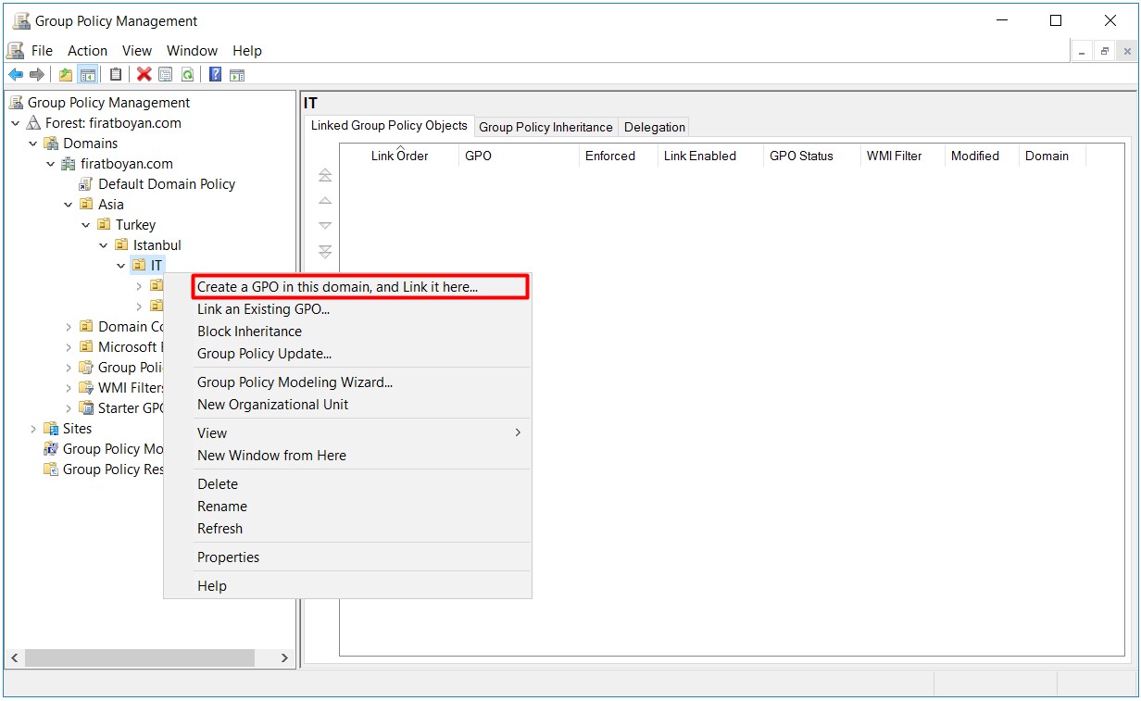1141x701 pixels.
Task: Click the Up One Level folder icon
Action: click(66, 75)
